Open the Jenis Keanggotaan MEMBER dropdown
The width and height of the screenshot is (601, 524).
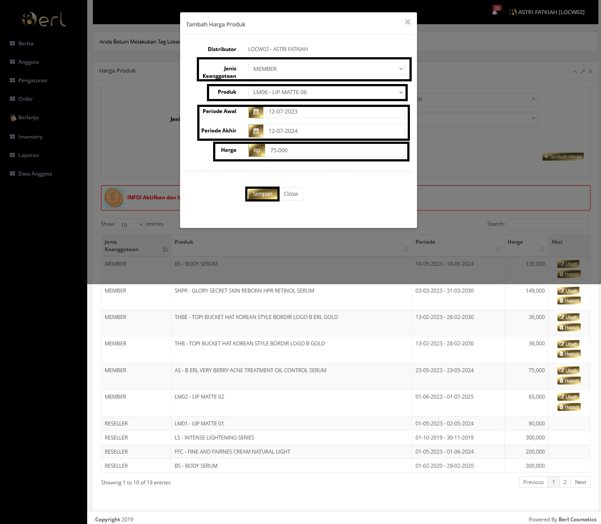(326, 69)
